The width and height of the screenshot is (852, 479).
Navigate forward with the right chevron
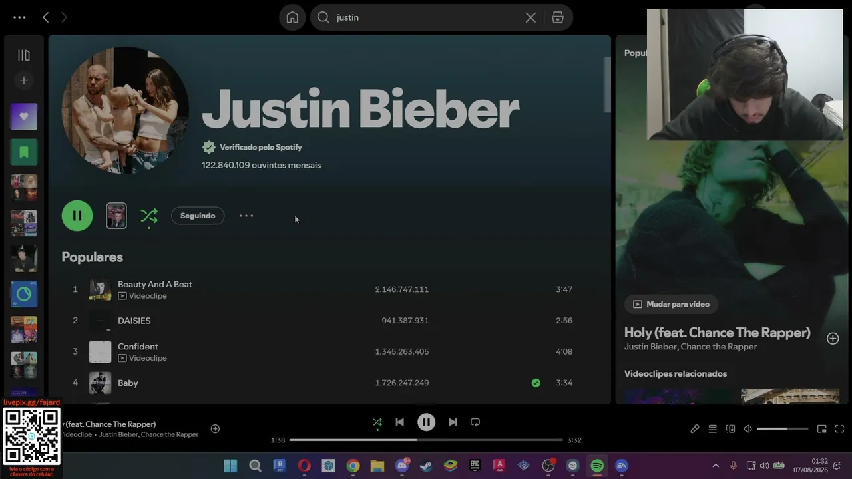64,17
